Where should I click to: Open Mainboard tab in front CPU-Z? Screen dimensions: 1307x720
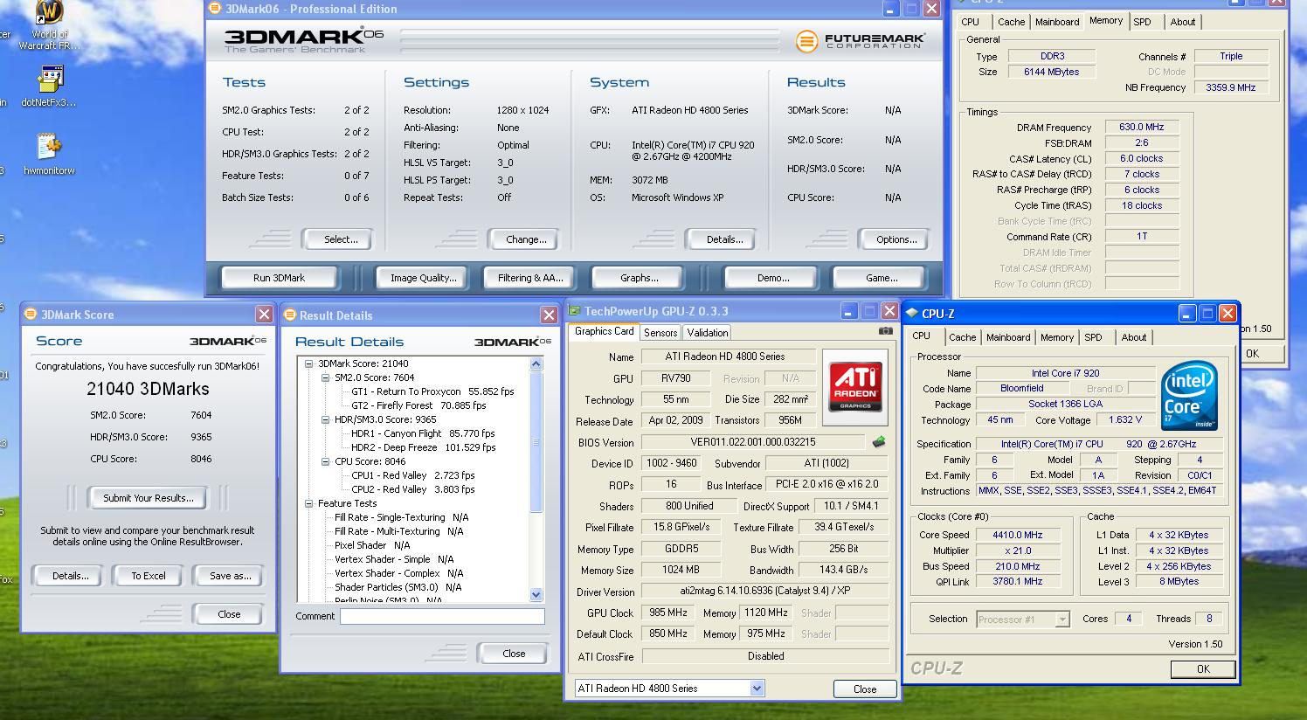1008,337
